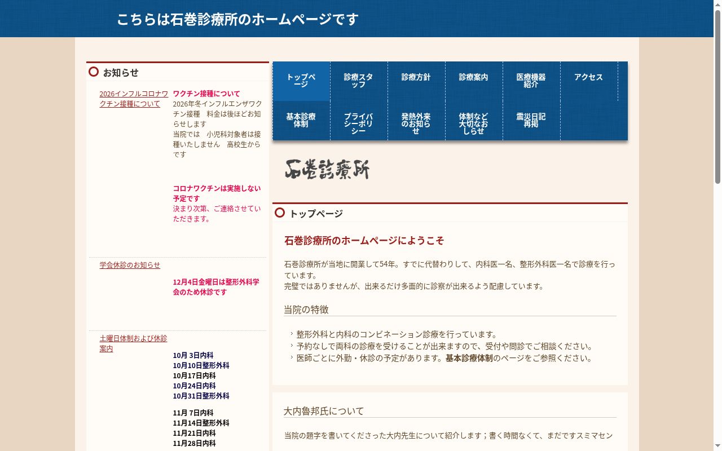
Task: Click the 大内魯邦氏について heading
Action: coord(324,411)
